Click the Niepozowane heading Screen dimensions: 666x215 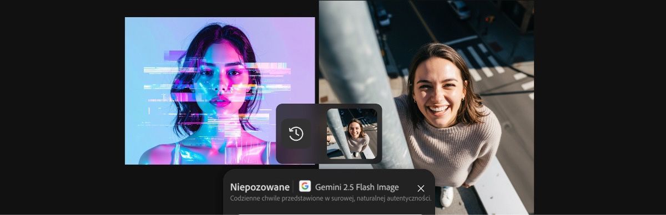(x=260, y=187)
